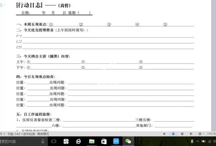The image size is (216, 146).
Task: Open File Explorer folder icon
Action: (x=91, y=141)
